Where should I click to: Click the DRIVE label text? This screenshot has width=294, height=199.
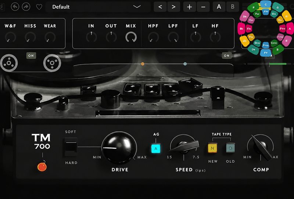[x=120, y=170]
